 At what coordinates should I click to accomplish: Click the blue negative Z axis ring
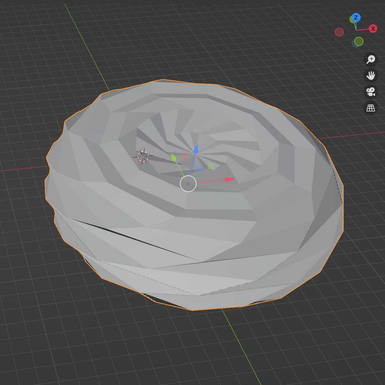(355, 43)
